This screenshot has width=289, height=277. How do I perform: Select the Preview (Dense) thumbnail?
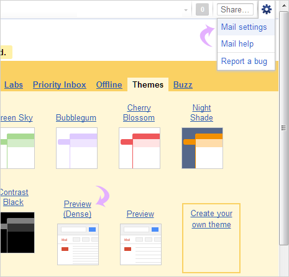(78, 244)
